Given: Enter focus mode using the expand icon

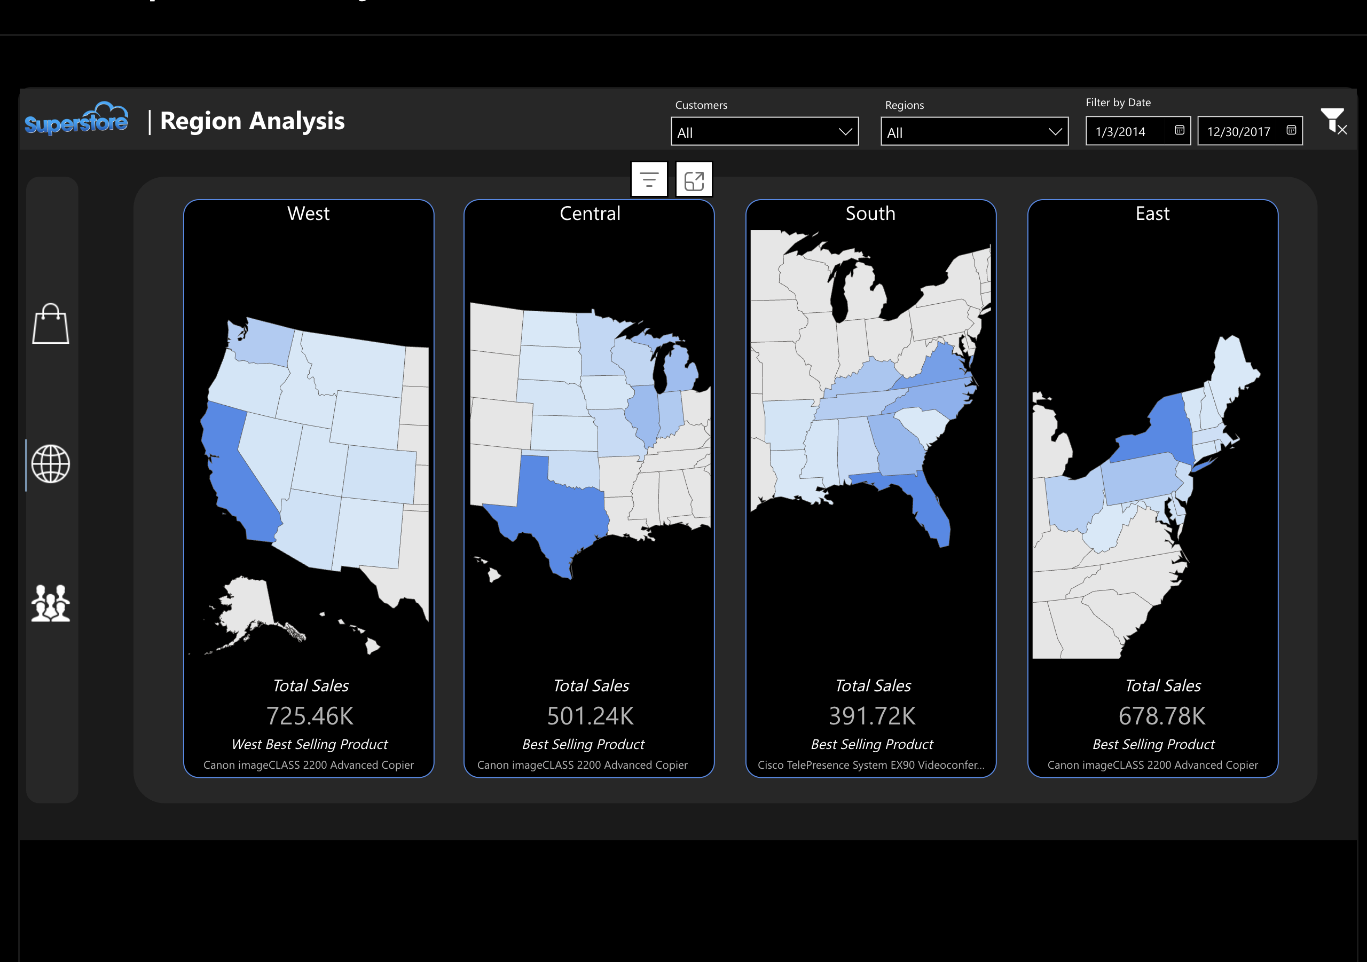Looking at the screenshot, I should (694, 179).
